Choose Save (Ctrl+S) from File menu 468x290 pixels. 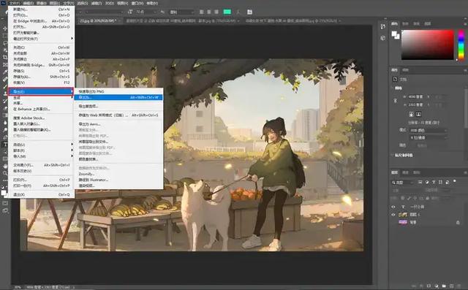tap(41, 71)
